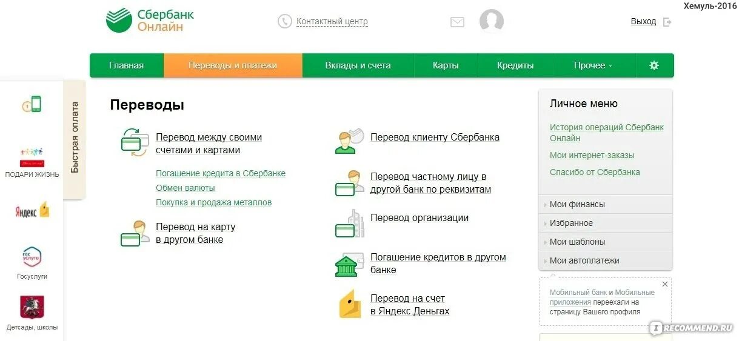Click the Sberbank client transfer icon
This screenshot has width=739, height=341.
[349, 141]
